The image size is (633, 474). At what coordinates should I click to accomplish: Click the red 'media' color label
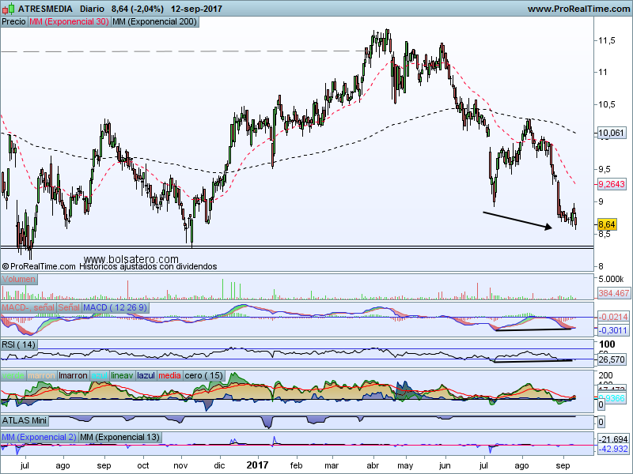169,375
